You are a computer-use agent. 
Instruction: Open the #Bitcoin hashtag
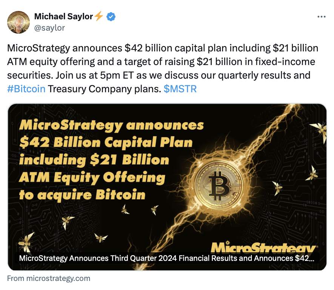click(26, 89)
